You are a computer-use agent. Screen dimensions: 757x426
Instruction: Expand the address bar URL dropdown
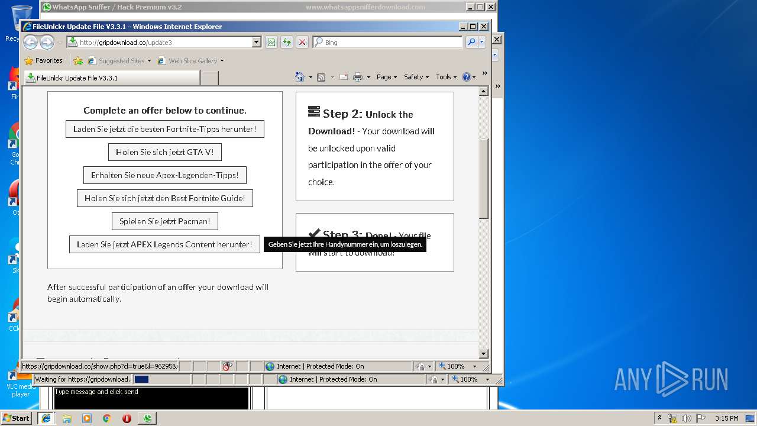[257, 42]
